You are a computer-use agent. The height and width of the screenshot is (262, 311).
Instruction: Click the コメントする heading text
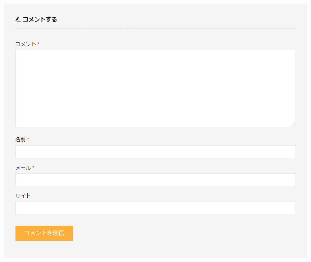[x=40, y=19]
